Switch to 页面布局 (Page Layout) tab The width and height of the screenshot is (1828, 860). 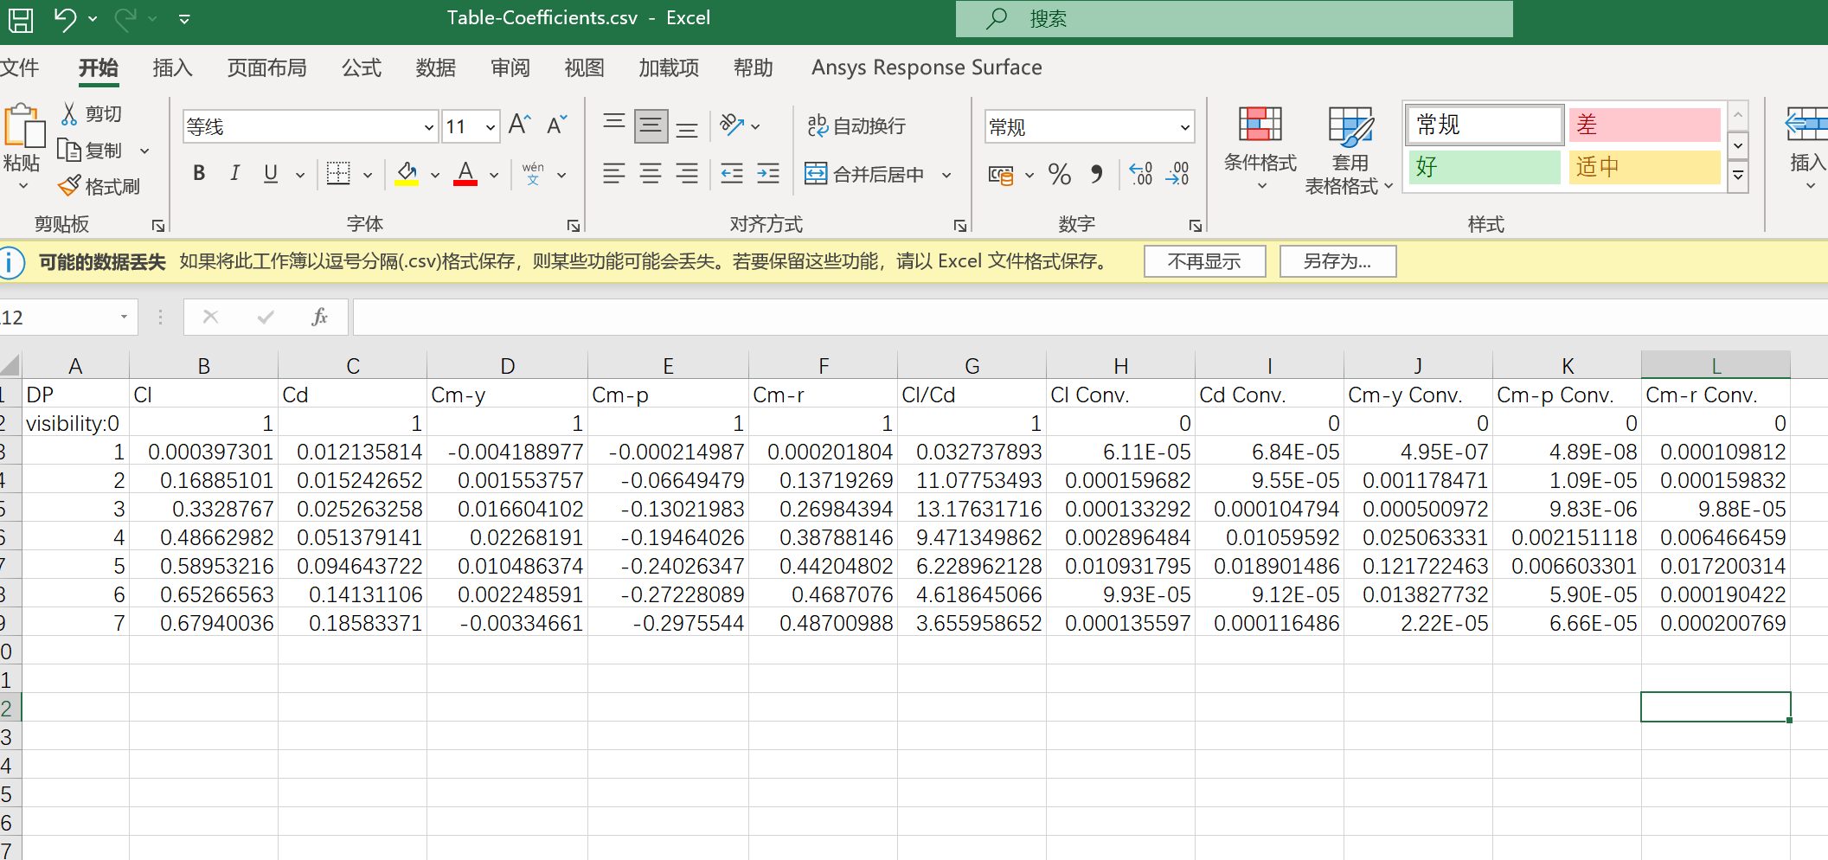pos(266,67)
